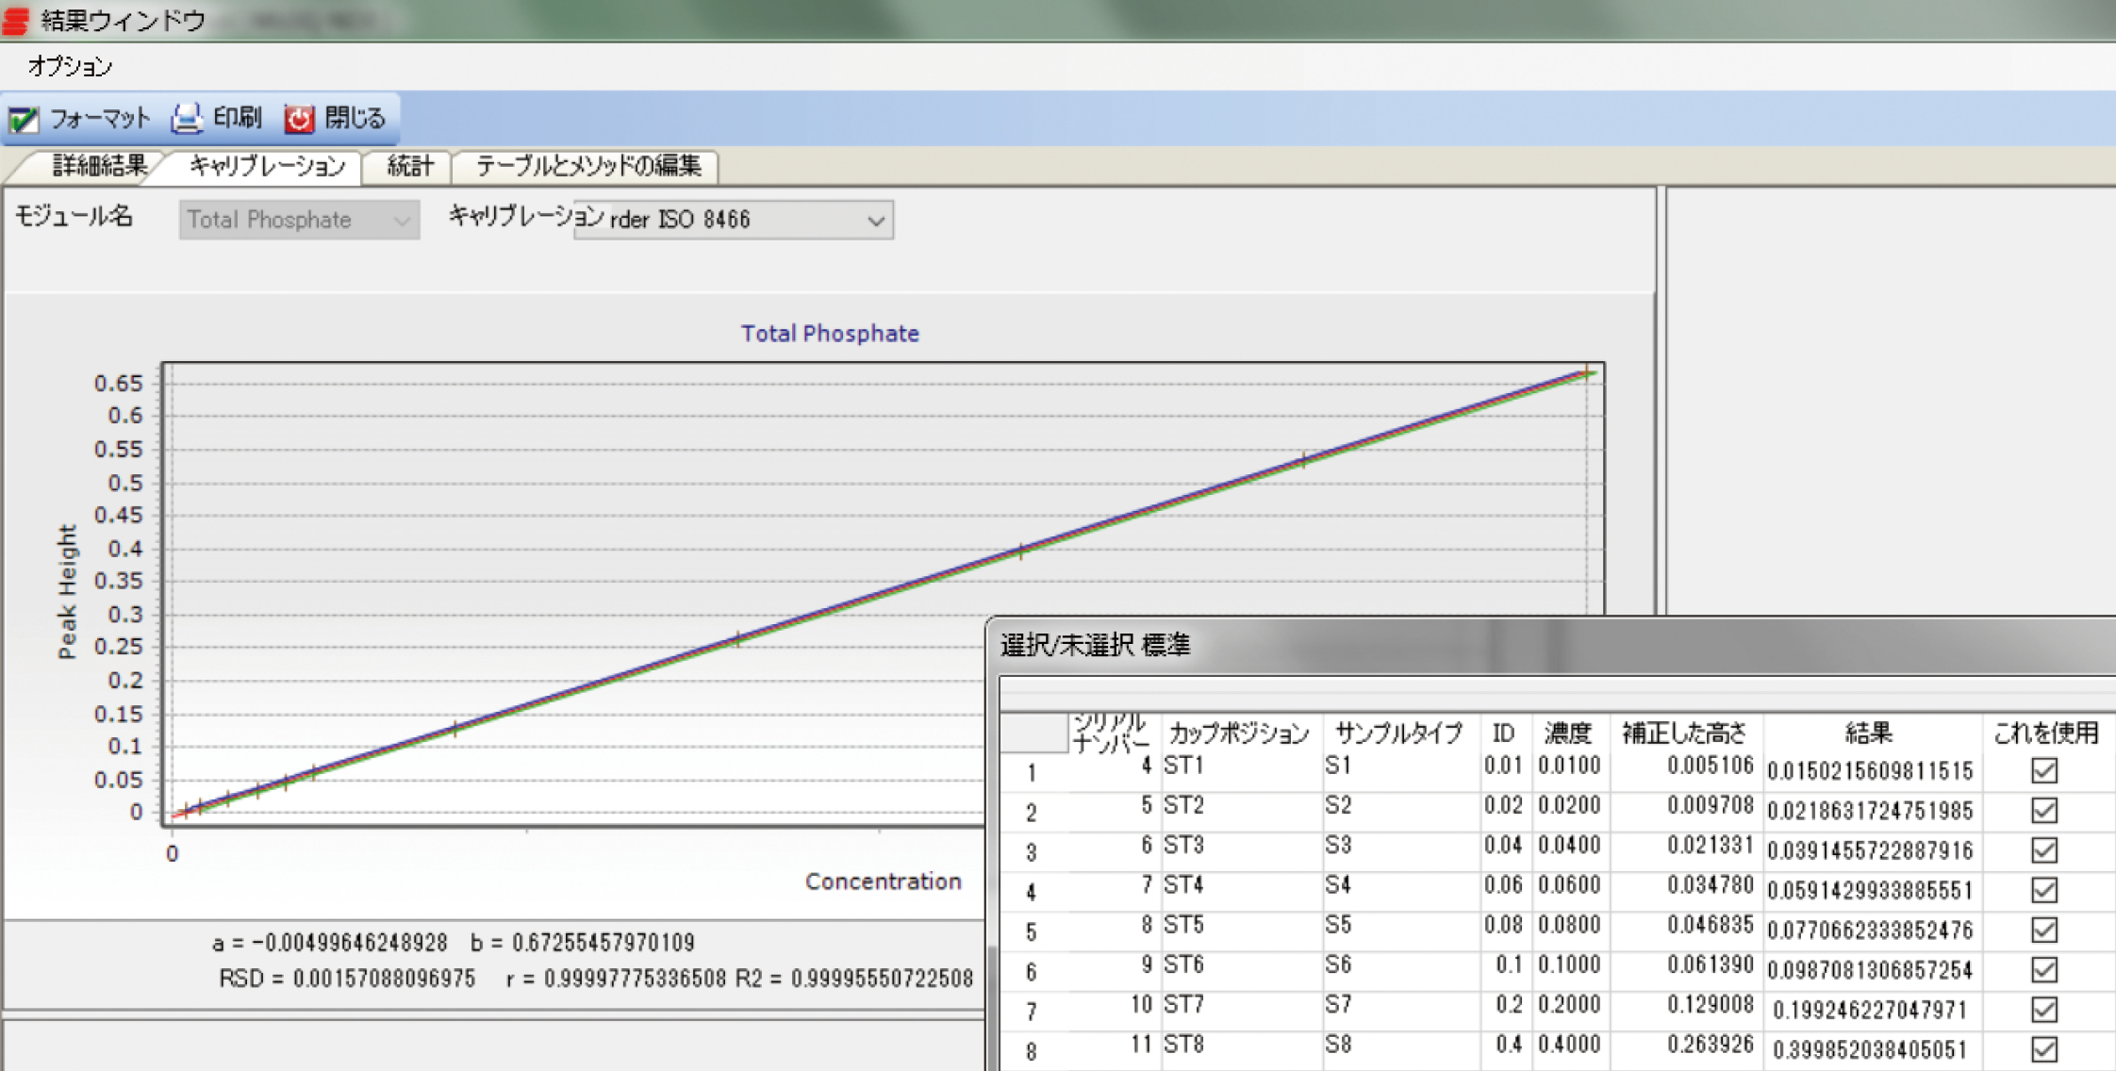Click the format checkmark icon
This screenshot has height=1071, width=2116.
point(24,119)
